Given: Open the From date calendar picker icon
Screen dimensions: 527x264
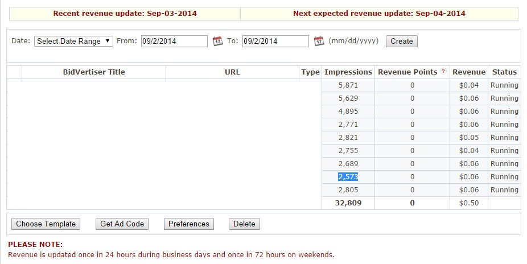Looking at the screenshot, I should tap(218, 41).
